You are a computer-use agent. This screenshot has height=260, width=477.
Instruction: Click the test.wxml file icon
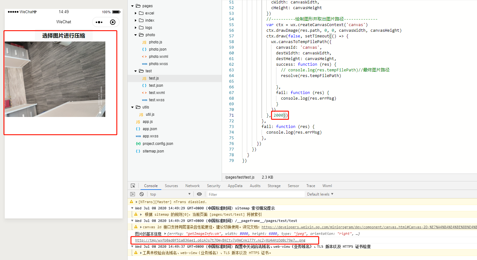point(144,93)
